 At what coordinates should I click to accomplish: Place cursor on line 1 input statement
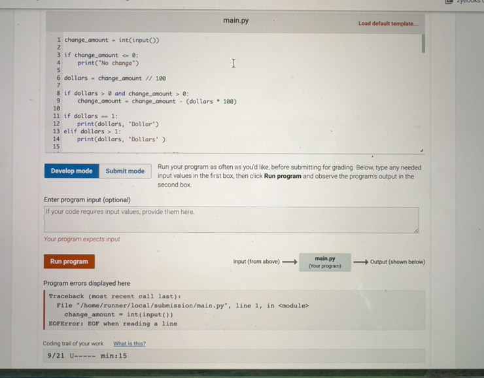[112, 40]
